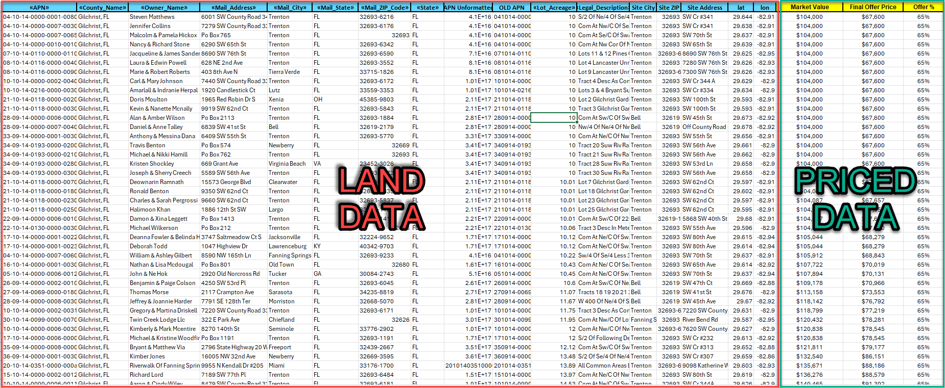Select owner cell Twin Creek Lodge Llc
The width and height of the screenshot is (945, 388).
[163, 320]
